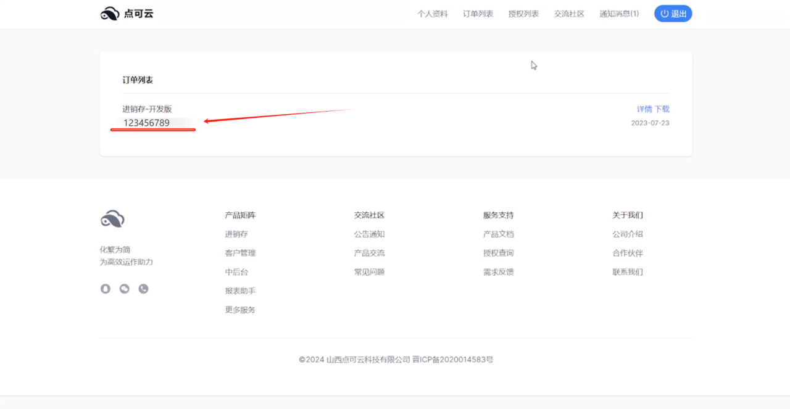Click the 晋ICP备2020014583号 registration link
The image size is (790, 409).
pos(454,360)
